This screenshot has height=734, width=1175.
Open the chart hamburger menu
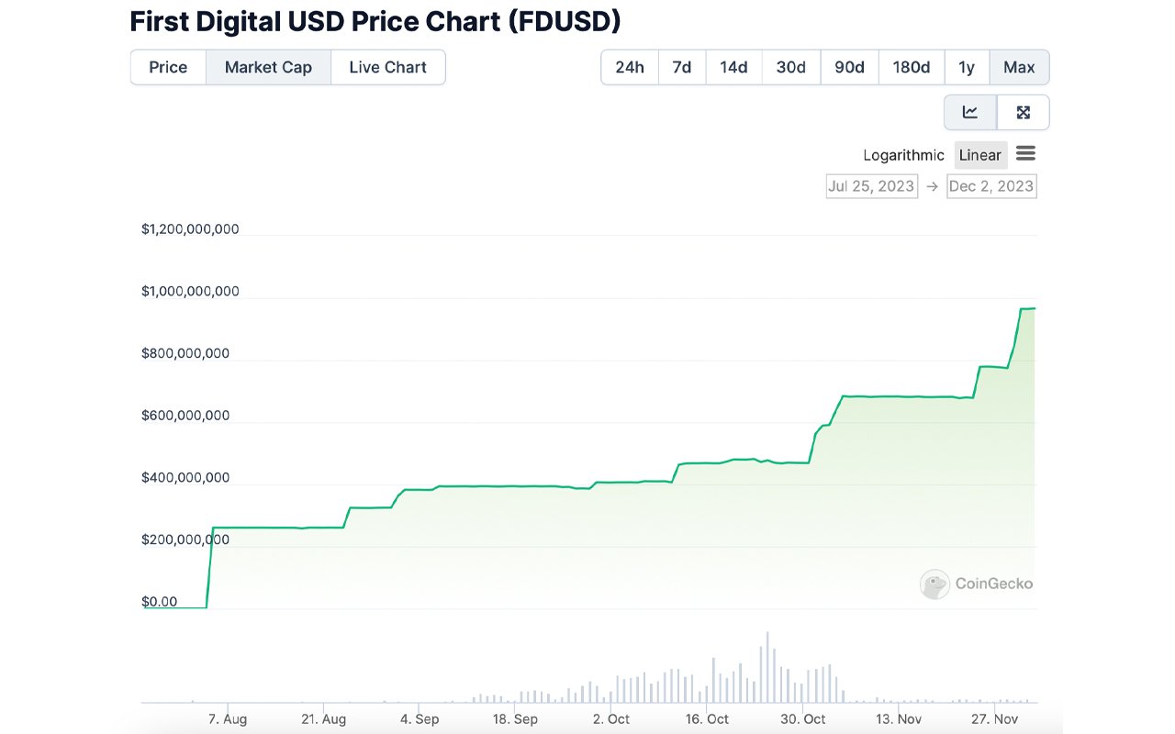tap(1025, 153)
